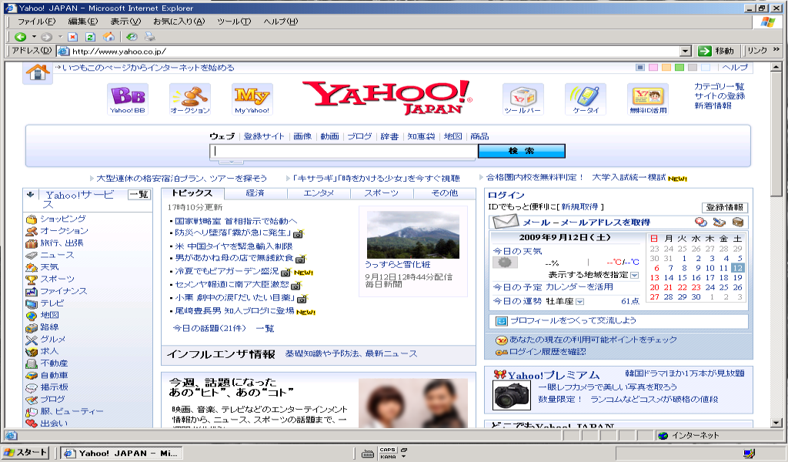Screen dimensions: 788x462
Task: Select the dark blue theme swatch
Action: pyautogui.click(x=640, y=67)
